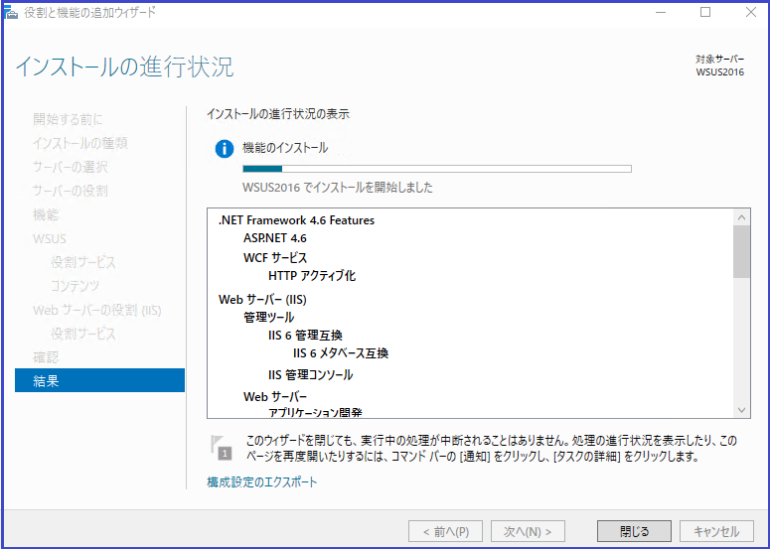770x549 pixels.
Task: Click the .NET Framework 4.6 Features row
Action: pyautogui.click(x=297, y=220)
